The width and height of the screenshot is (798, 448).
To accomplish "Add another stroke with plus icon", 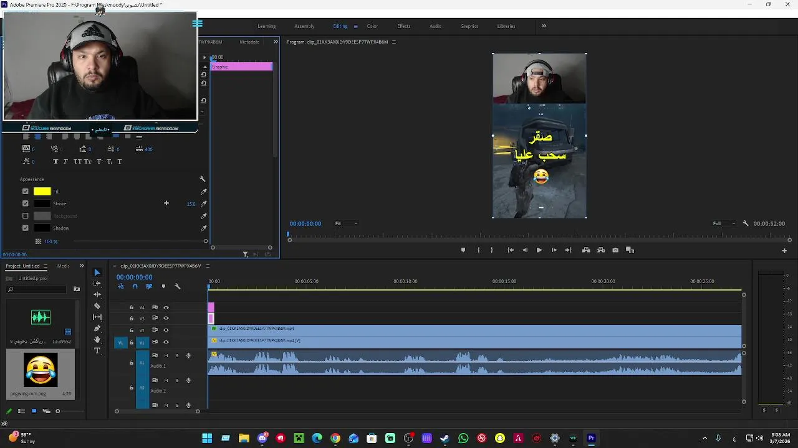I will click(x=166, y=203).
